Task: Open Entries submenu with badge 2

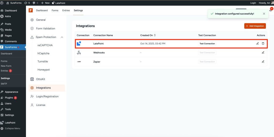Action: pos(6,71)
